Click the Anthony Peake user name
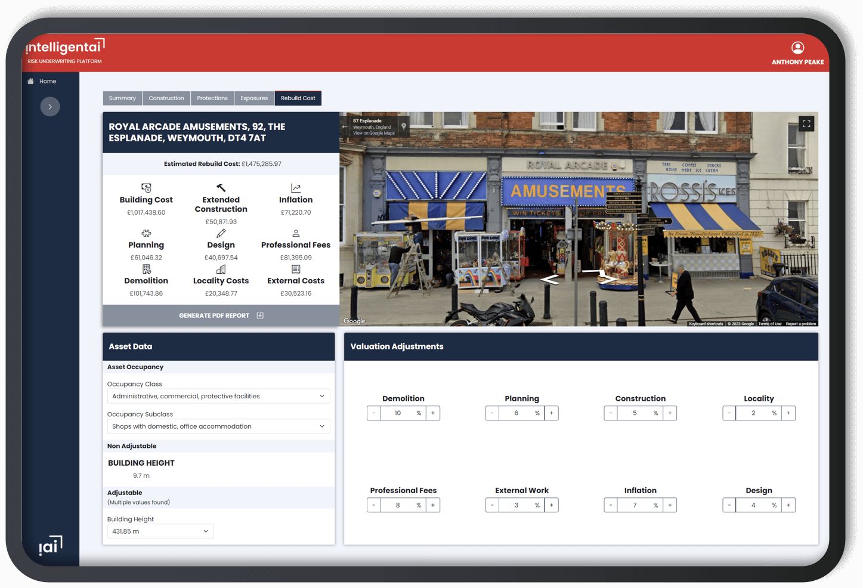Screen dimensions: 863x588 [797, 62]
